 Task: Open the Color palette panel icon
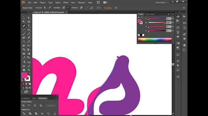tap(178, 16)
